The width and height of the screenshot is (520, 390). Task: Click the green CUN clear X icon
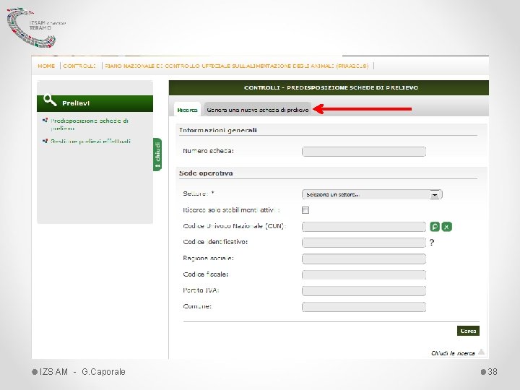pyautogui.click(x=447, y=227)
